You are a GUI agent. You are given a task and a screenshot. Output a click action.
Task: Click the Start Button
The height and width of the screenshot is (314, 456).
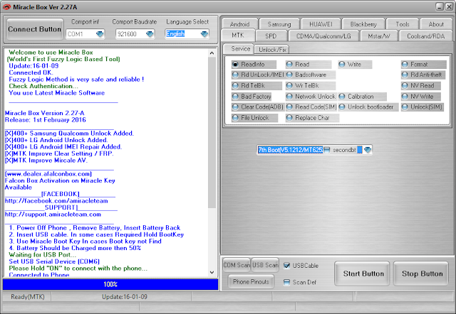pyautogui.click(x=363, y=274)
